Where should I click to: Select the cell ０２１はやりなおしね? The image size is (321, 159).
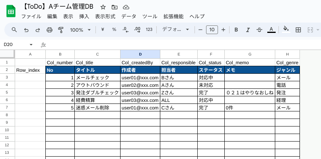(250, 93)
